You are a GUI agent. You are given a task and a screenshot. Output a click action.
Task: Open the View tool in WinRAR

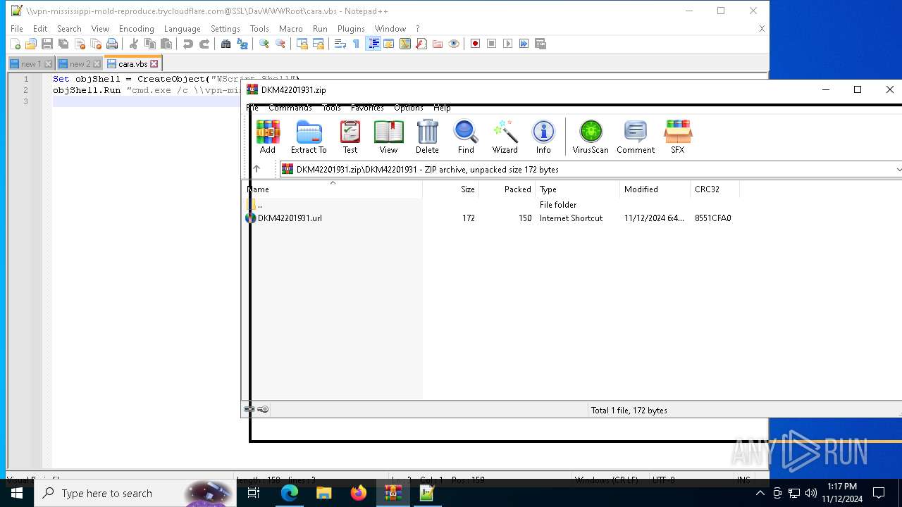[388, 137]
